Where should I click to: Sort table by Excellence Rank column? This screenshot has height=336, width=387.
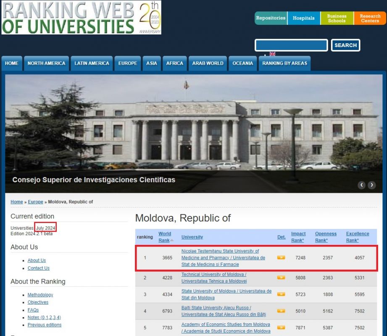tap(357, 237)
